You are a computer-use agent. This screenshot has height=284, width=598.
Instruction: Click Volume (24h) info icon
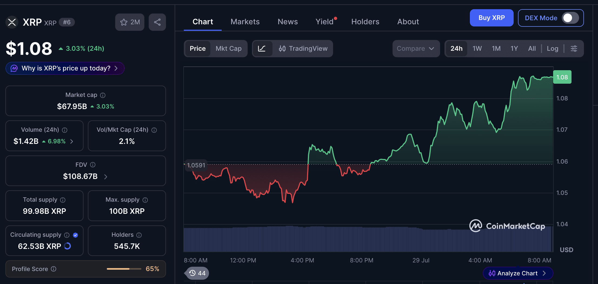pos(65,130)
